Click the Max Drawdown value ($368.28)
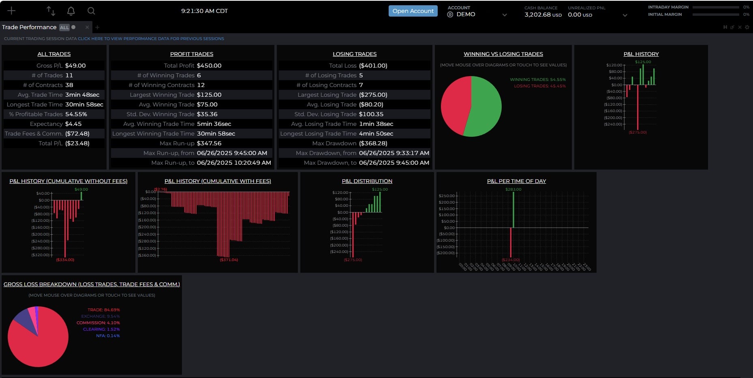Image resolution: width=753 pixels, height=378 pixels. (x=373, y=143)
